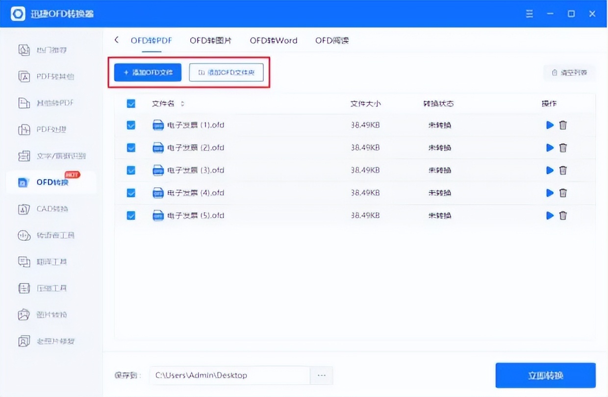Collapse tabs with the back chevron
The image size is (608, 397).
(116, 40)
